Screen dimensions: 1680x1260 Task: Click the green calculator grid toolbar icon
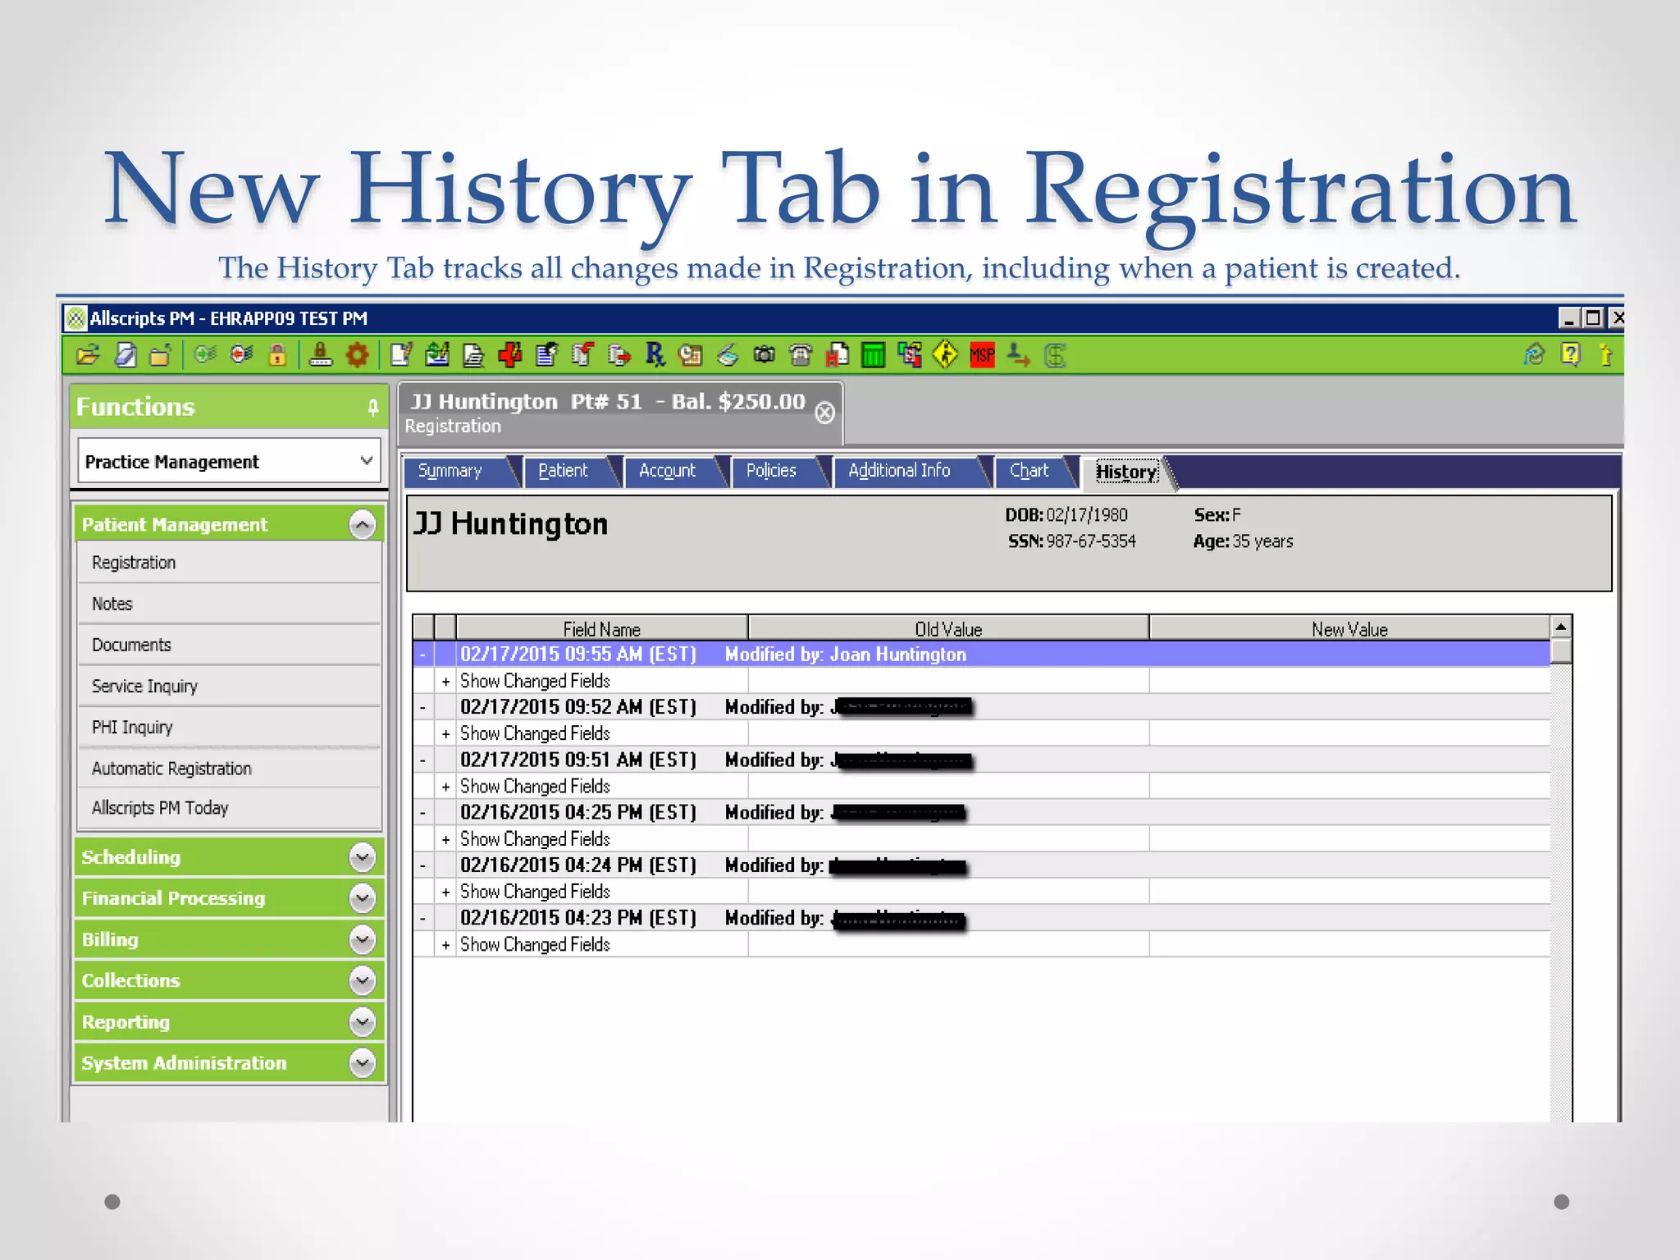pyautogui.click(x=873, y=355)
